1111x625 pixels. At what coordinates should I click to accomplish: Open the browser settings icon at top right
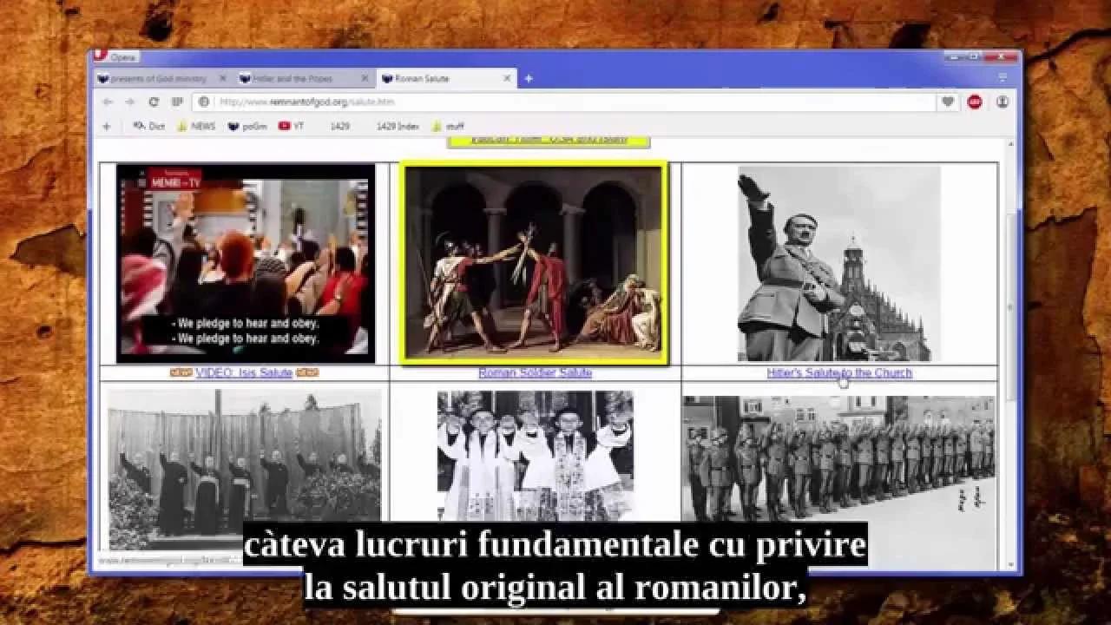[x=1003, y=102]
